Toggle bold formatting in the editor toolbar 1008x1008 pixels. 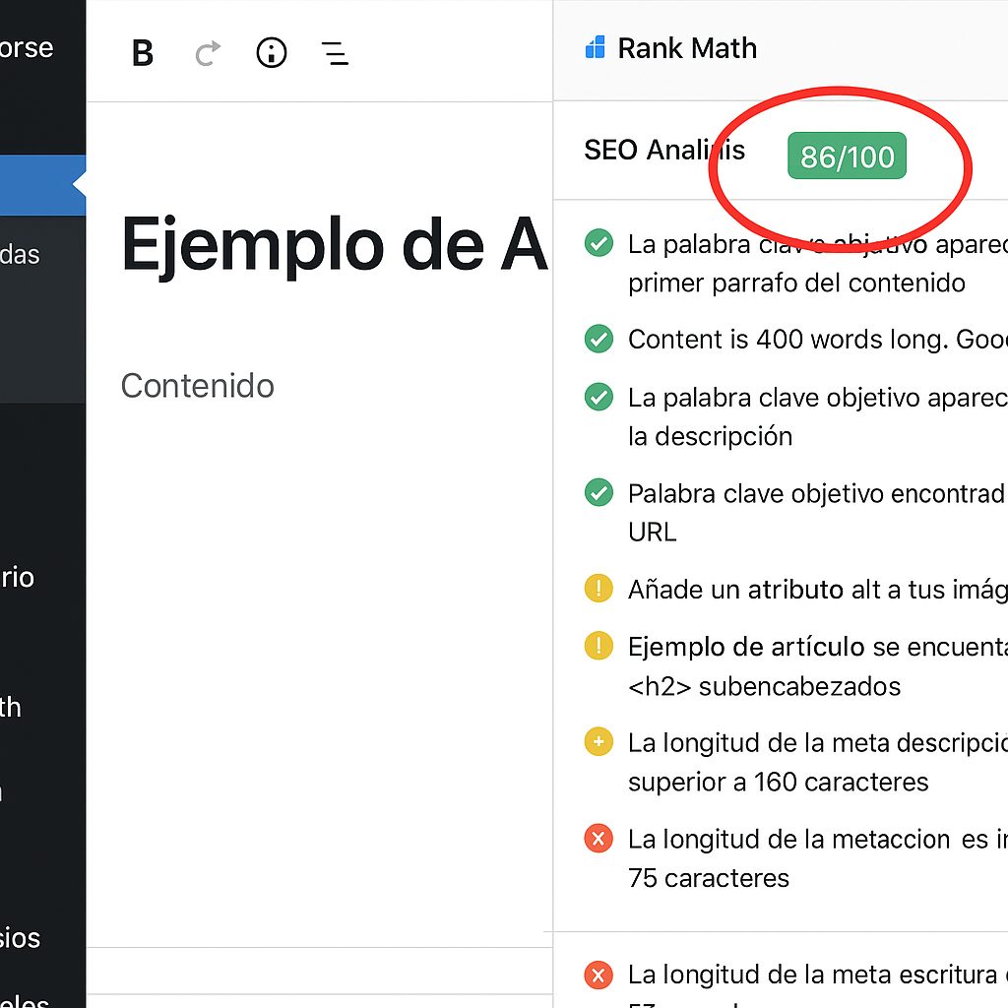point(142,53)
